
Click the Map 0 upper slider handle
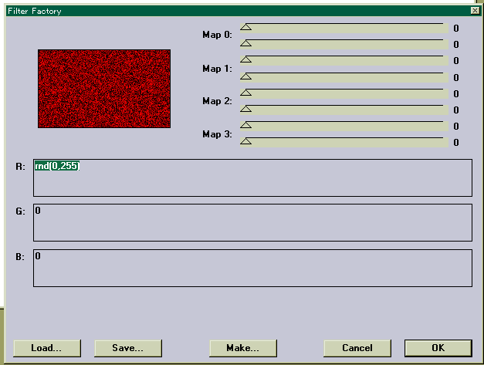245,27
